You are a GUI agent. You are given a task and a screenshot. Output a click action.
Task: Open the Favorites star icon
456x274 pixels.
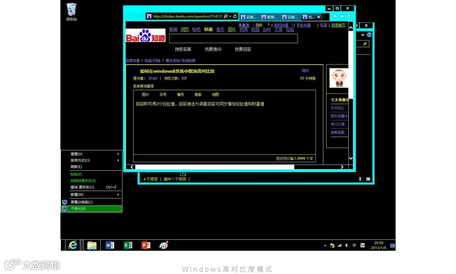pyautogui.click(x=342, y=17)
